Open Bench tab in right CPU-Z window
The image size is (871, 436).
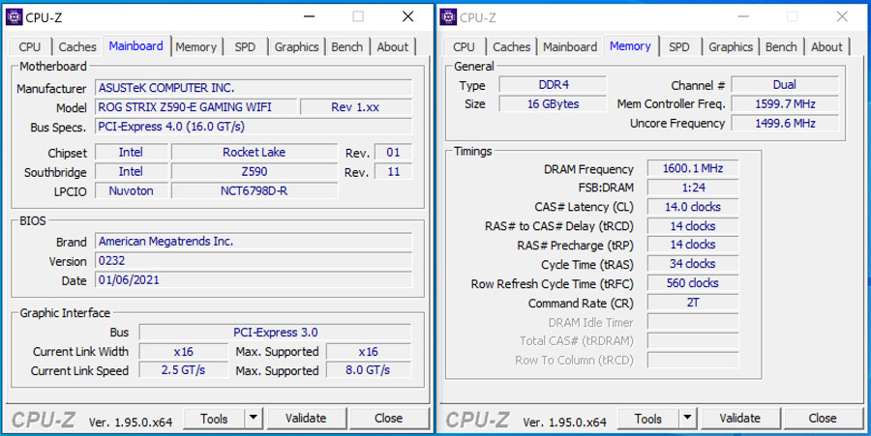click(x=782, y=47)
